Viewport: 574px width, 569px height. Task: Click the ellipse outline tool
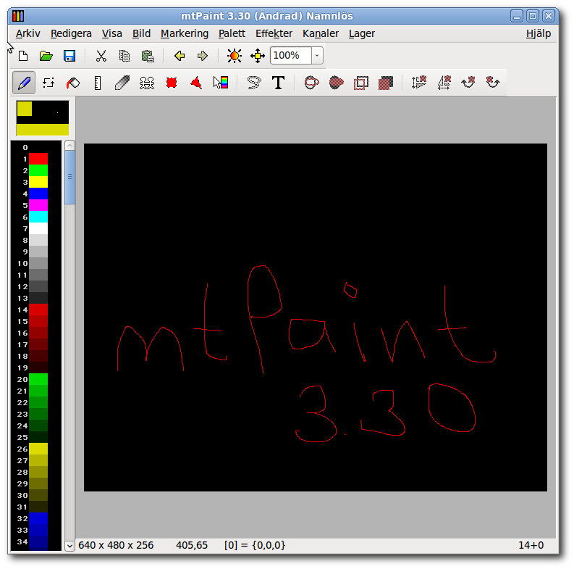pos(311,83)
